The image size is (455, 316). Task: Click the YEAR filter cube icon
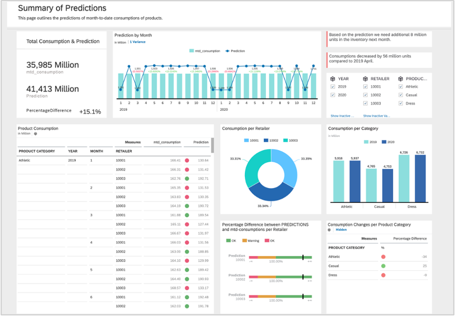click(332, 78)
